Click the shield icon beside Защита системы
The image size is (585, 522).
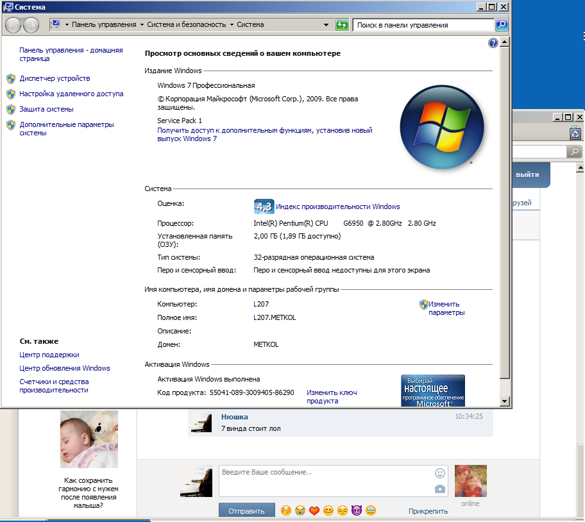[11, 109]
